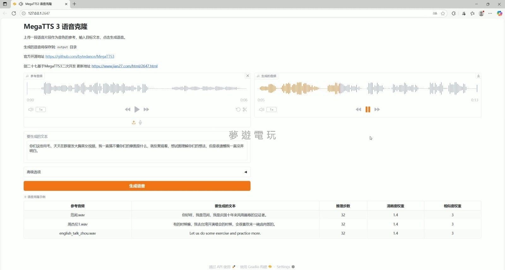505x270 pixels.
Task: Mute the MegaTTS3 browser tab audio
Action: [21, 4]
